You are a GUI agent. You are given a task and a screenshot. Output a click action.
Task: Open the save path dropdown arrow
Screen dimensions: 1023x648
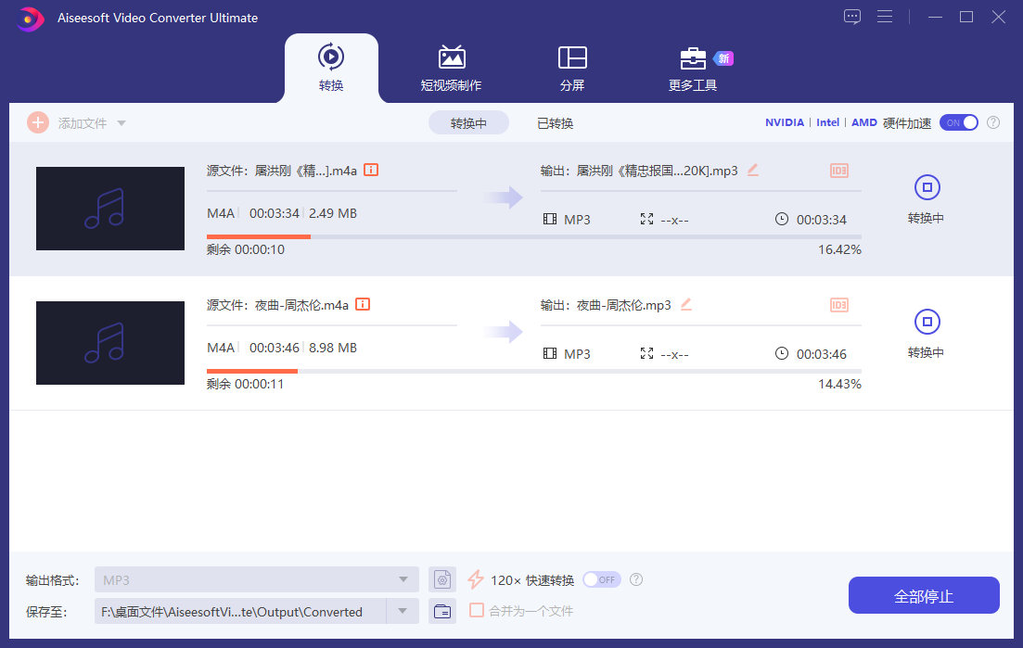pyautogui.click(x=403, y=611)
